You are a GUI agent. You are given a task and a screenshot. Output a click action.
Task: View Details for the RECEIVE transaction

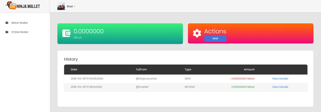point(280,87)
